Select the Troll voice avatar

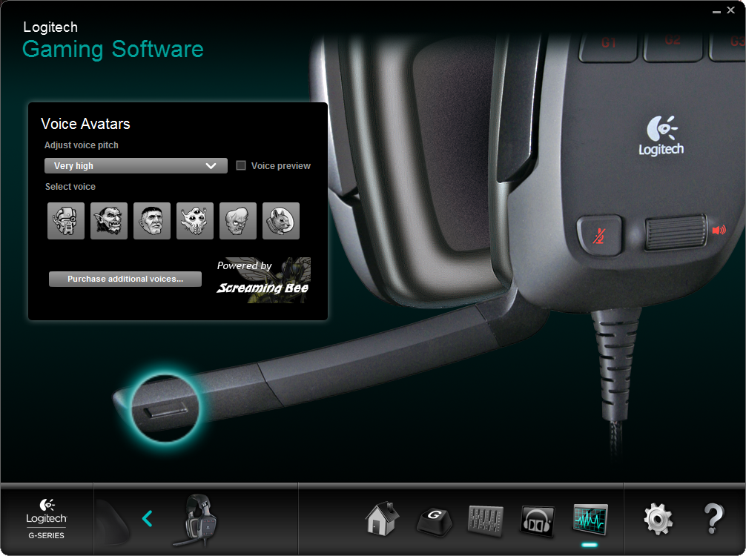pyautogui.click(x=109, y=220)
